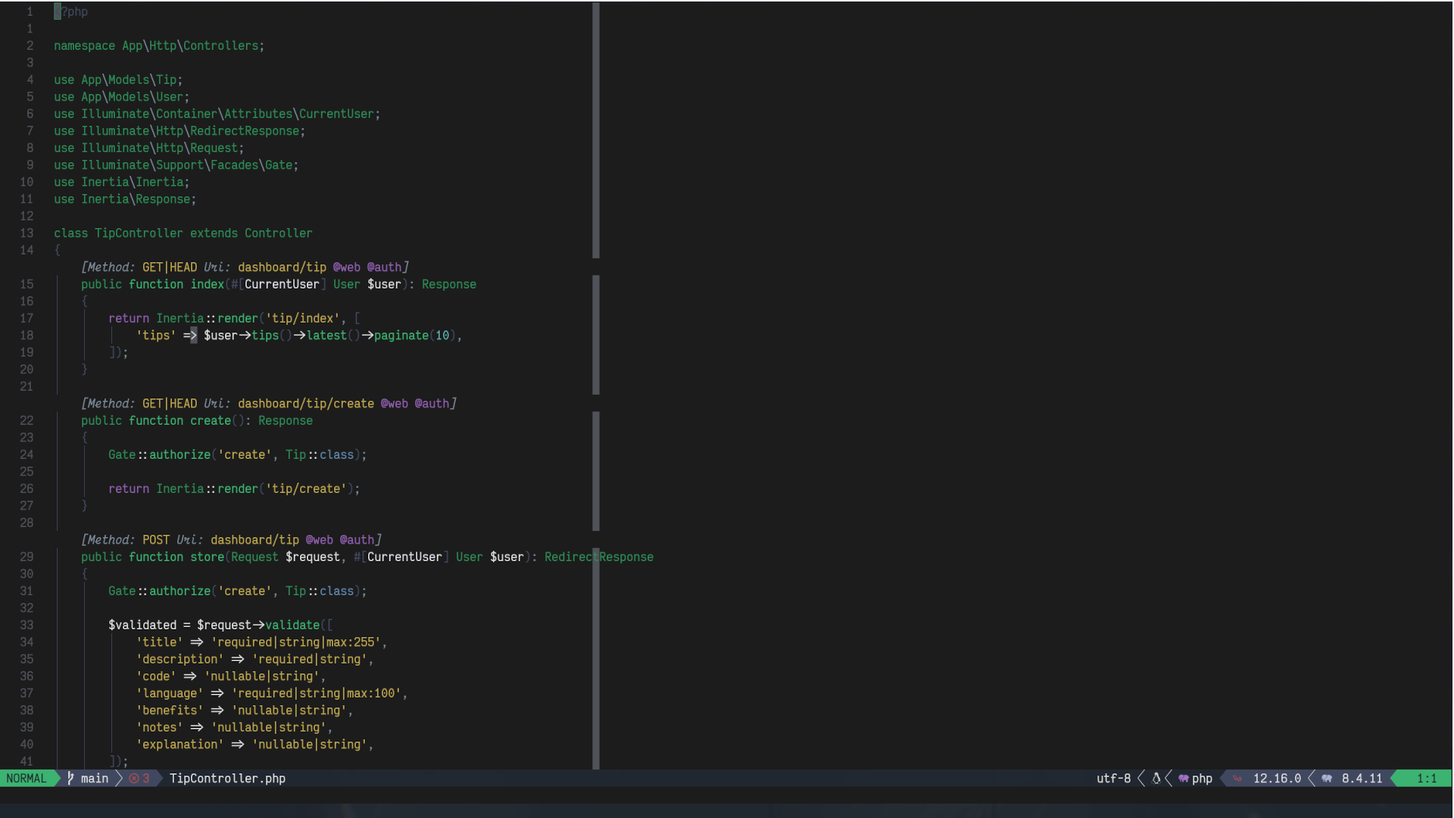Click the opening brace of index function

coord(85,301)
